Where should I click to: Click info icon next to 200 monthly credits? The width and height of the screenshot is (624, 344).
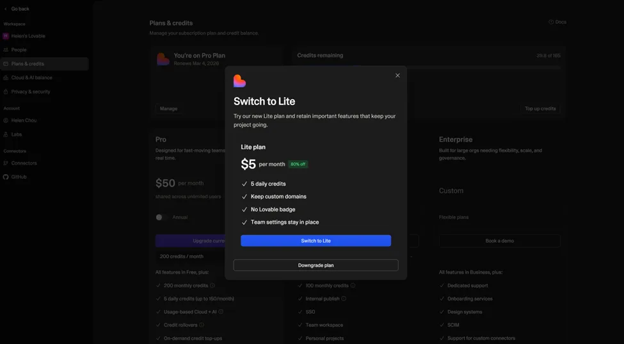tap(212, 286)
